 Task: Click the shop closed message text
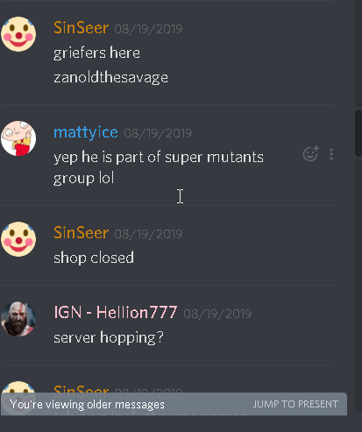(94, 258)
